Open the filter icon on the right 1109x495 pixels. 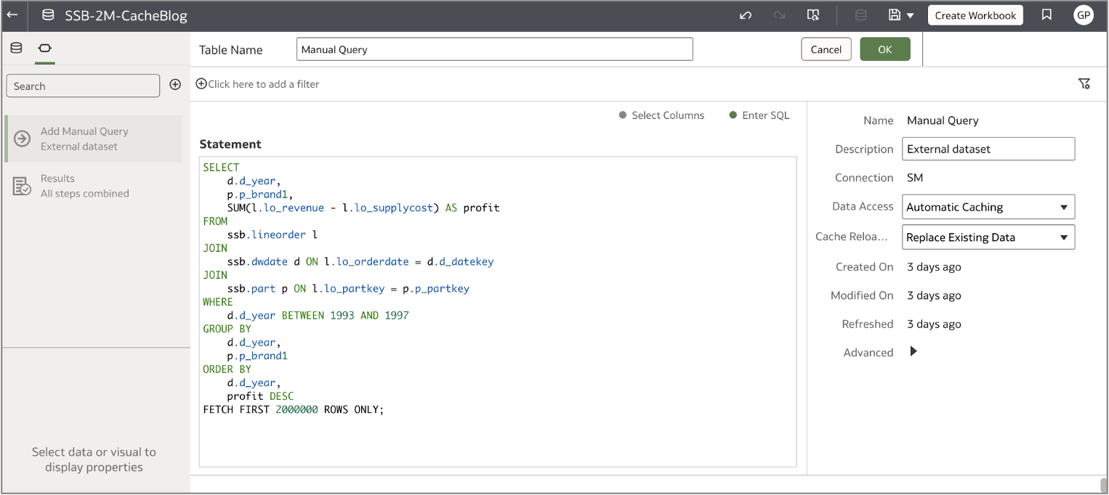pyautogui.click(x=1084, y=83)
